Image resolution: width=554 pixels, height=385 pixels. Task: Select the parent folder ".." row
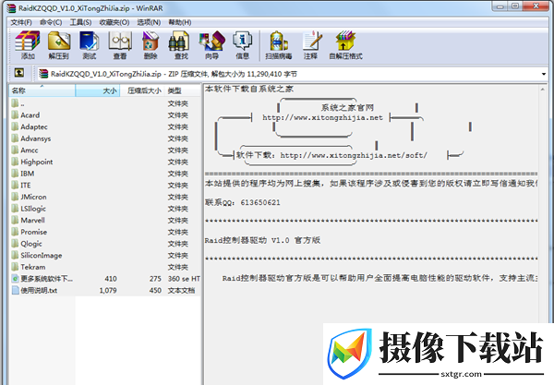pyautogui.click(x=105, y=103)
